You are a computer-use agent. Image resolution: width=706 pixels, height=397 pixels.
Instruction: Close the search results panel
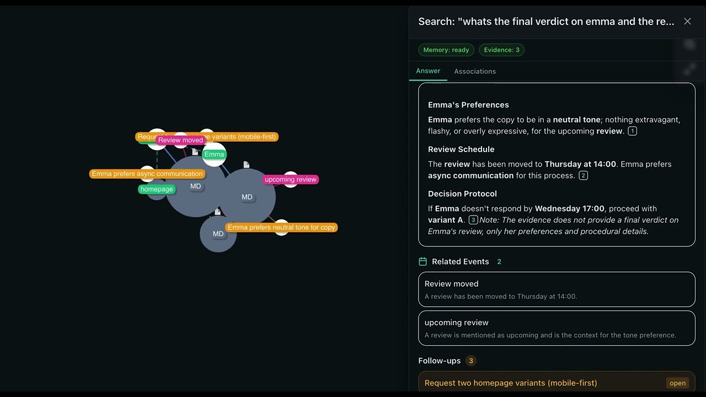687,22
